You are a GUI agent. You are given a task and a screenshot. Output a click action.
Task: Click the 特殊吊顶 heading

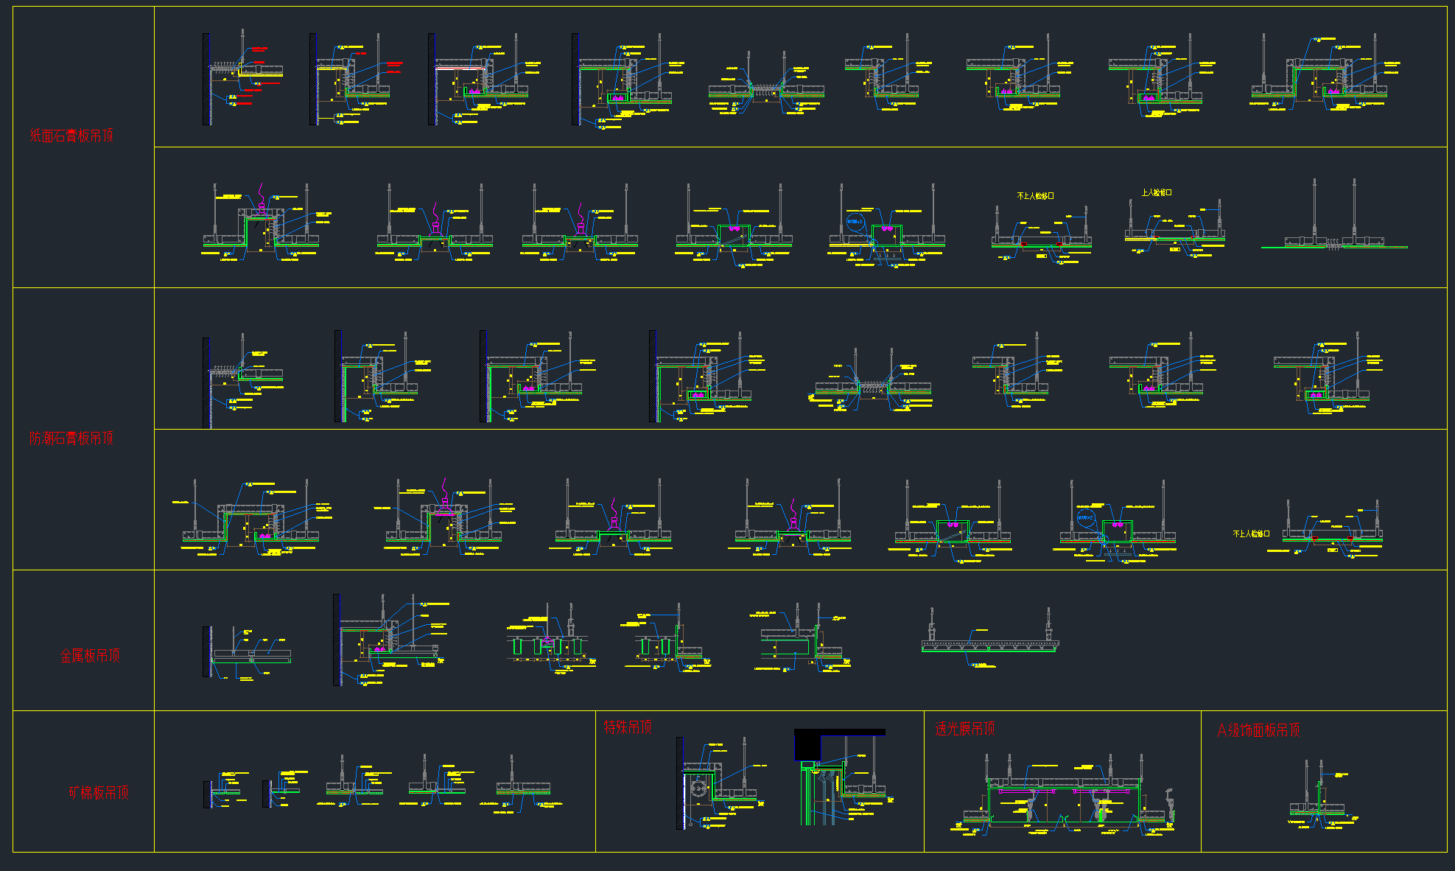tap(628, 727)
